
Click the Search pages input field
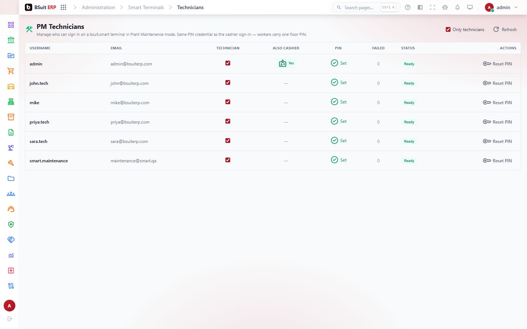(x=366, y=7)
